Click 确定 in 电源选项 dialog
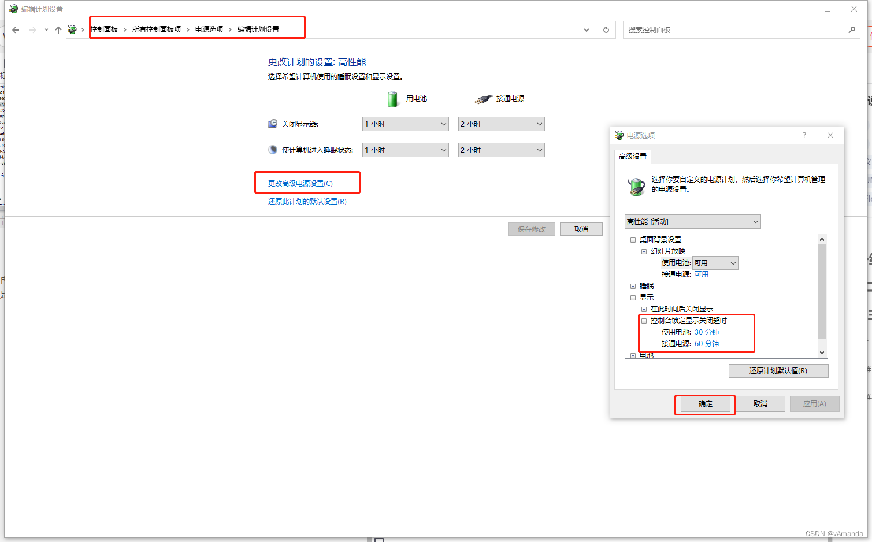Viewport: 872px width, 542px height. point(706,404)
